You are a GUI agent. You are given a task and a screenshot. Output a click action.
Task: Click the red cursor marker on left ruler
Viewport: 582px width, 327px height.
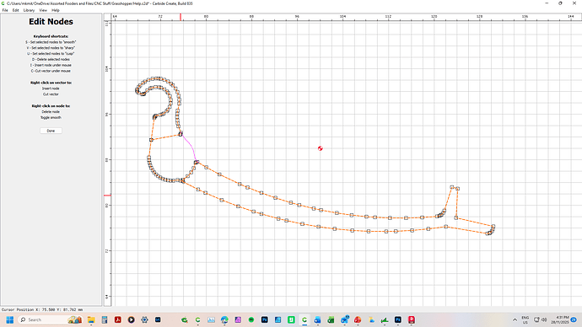tap(107, 196)
